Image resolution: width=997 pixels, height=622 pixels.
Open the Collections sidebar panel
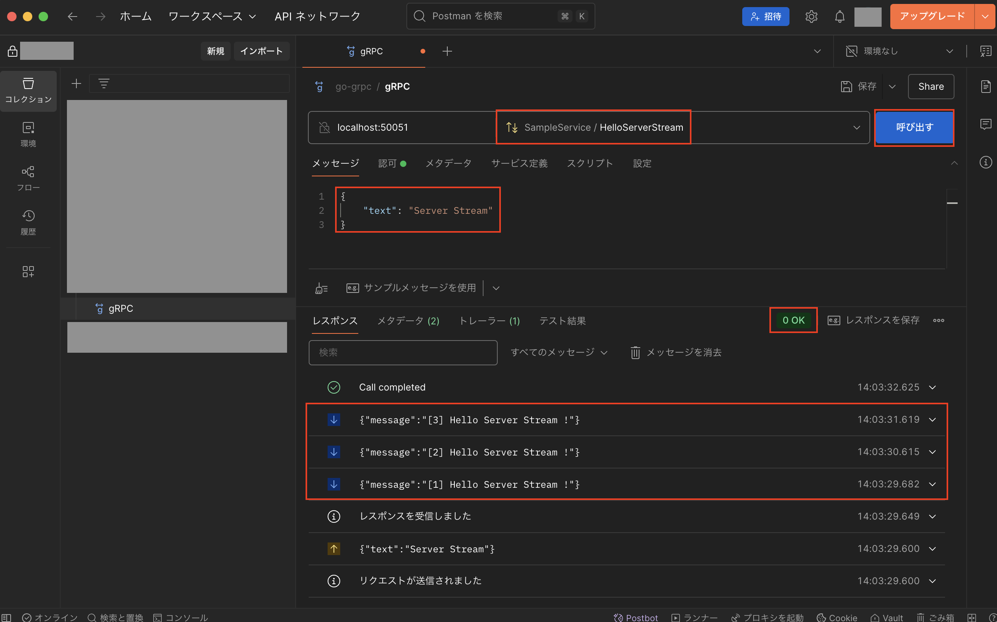pyautogui.click(x=28, y=91)
